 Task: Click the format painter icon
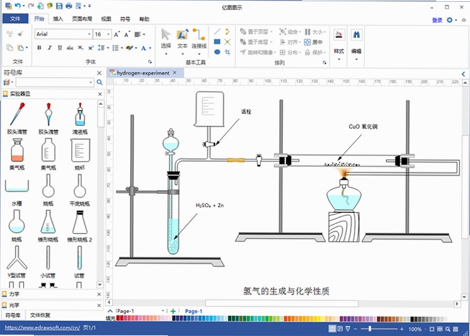pyautogui.click(x=20, y=34)
